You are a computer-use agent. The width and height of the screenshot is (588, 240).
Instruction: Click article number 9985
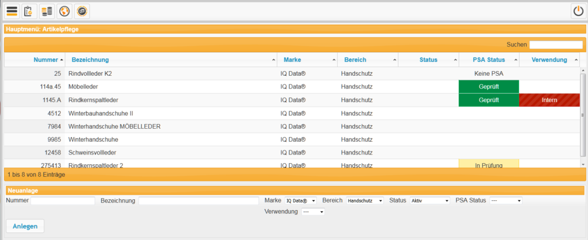55,140
